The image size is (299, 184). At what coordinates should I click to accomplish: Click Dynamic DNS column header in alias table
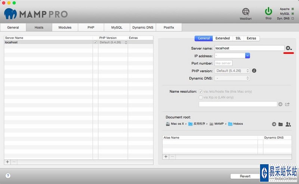click(277, 137)
